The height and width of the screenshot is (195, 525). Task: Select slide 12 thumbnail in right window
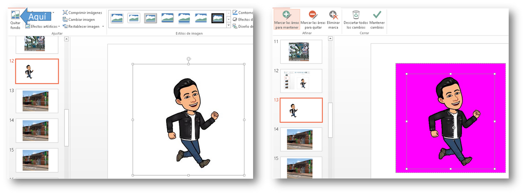point(301,81)
